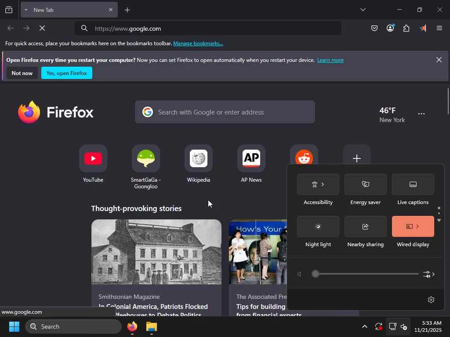Open the Associated Press story thumbnail
This screenshot has height=337, width=450.
pyautogui.click(x=258, y=252)
